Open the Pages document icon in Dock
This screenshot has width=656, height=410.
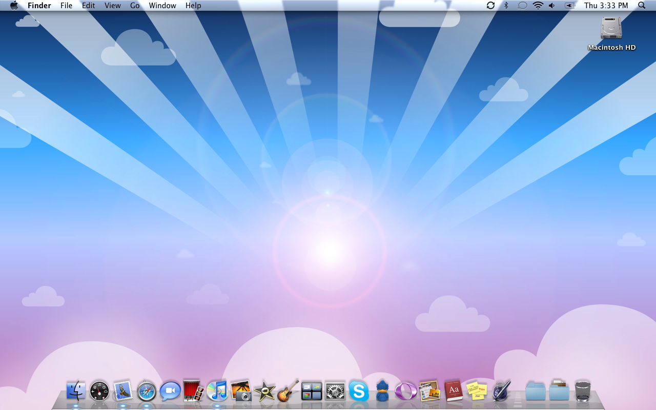(x=429, y=391)
